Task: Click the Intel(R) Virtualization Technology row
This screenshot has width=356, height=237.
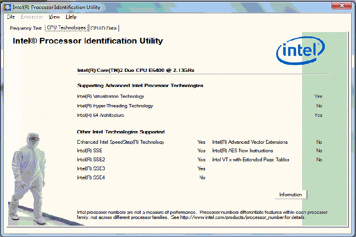Action: (x=200, y=97)
